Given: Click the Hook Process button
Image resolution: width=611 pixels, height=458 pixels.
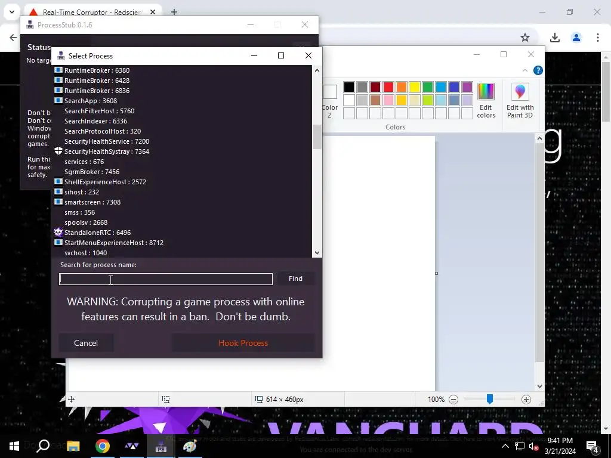Looking at the screenshot, I should tap(243, 343).
